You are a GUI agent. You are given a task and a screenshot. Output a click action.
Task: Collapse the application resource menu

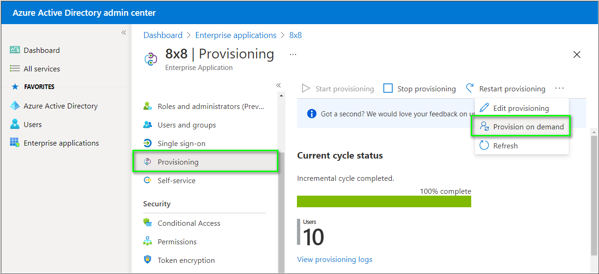tap(278, 85)
